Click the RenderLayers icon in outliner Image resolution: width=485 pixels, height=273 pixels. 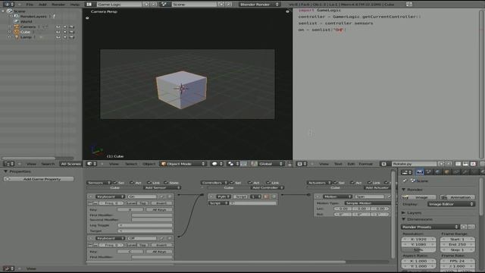(17, 17)
